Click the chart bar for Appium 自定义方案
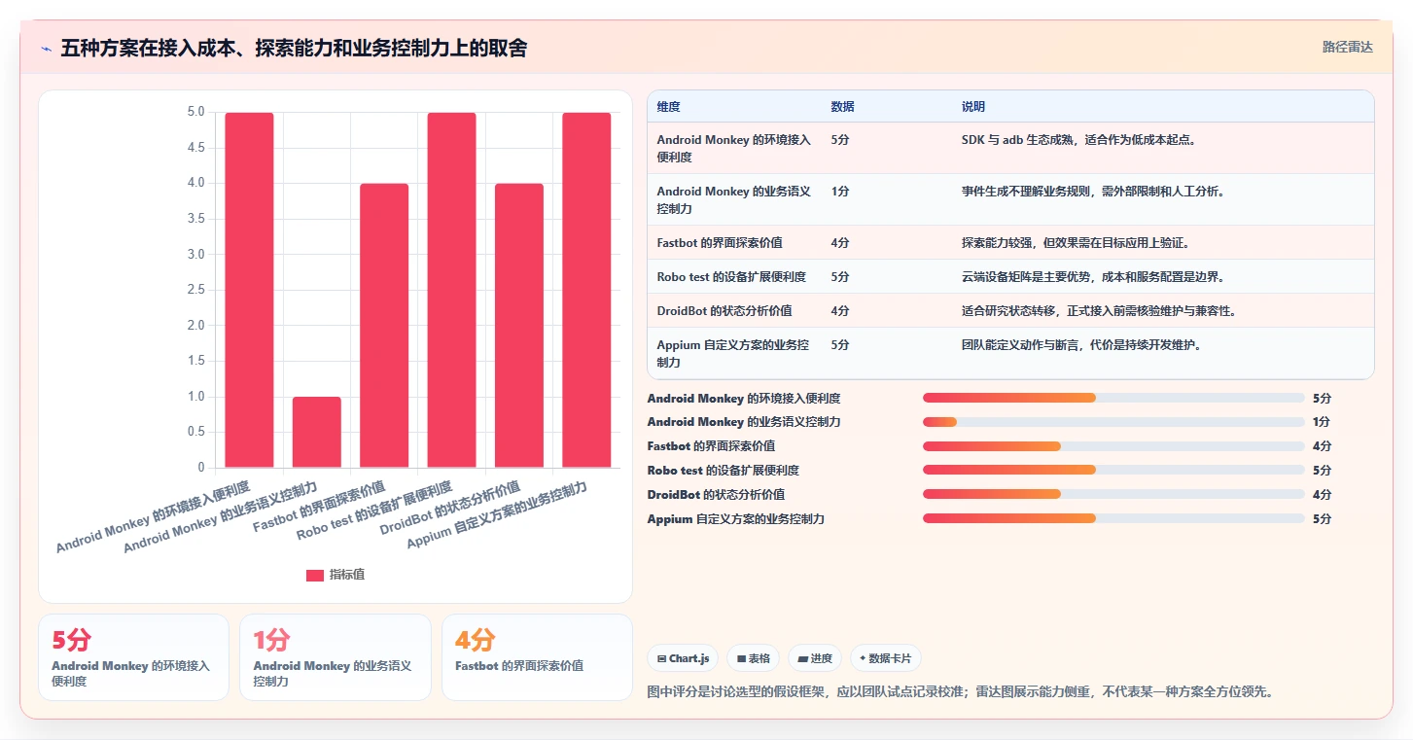The width and height of the screenshot is (1413, 740). point(586,290)
